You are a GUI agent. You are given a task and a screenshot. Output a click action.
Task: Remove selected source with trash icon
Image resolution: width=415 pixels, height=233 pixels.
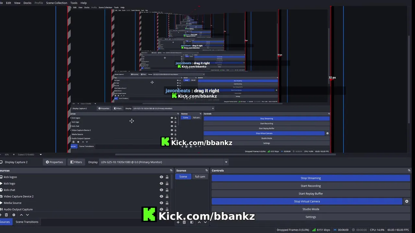click(6, 215)
